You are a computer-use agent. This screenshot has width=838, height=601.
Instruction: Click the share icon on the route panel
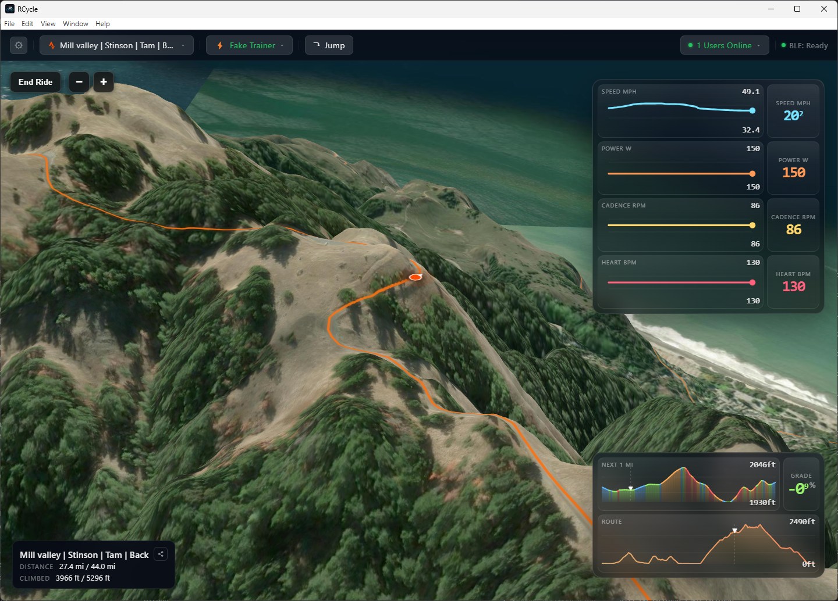click(160, 554)
